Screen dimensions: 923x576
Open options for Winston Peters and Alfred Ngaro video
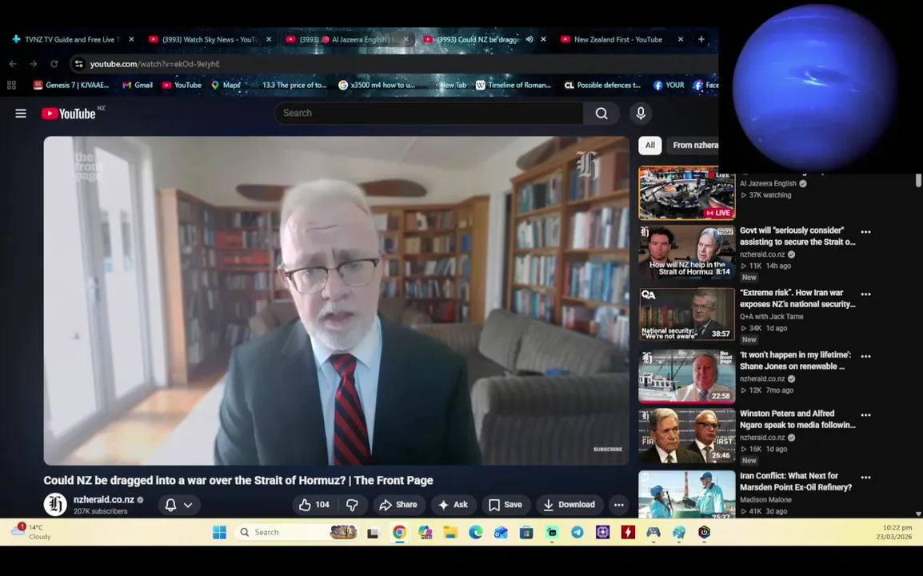click(865, 414)
